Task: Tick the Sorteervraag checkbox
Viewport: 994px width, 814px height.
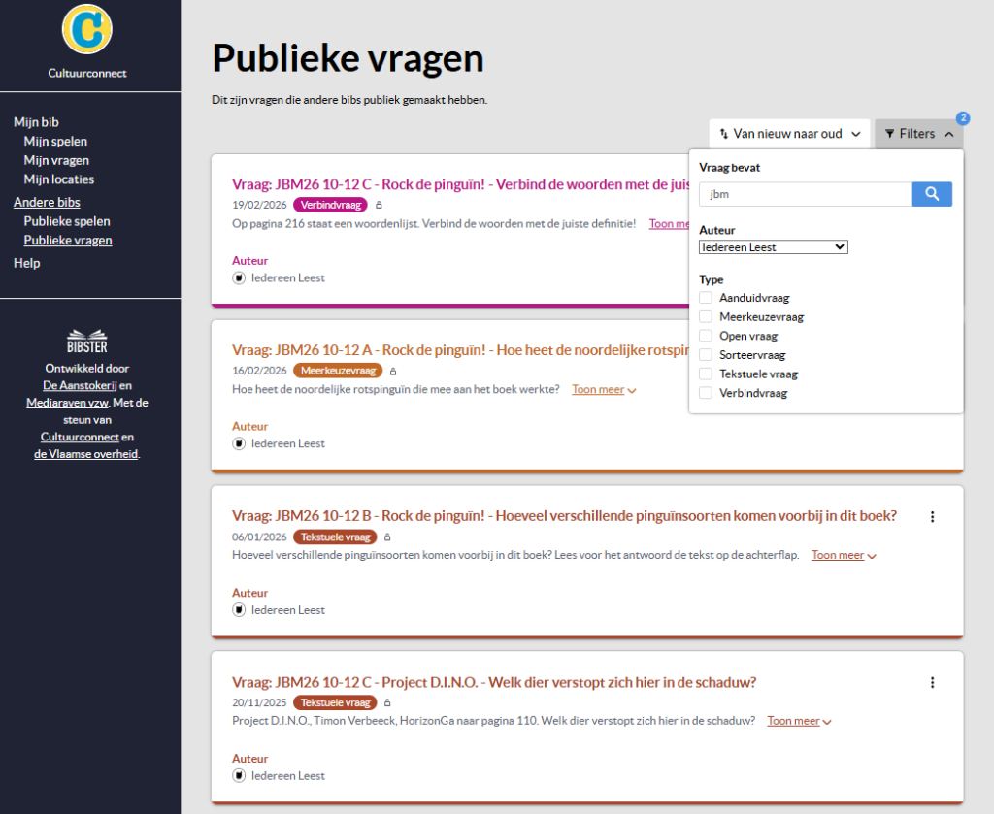Action: click(x=706, y=355)
